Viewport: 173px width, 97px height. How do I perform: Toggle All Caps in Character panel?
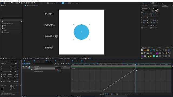pyautogui.click(x=149, y=25)
